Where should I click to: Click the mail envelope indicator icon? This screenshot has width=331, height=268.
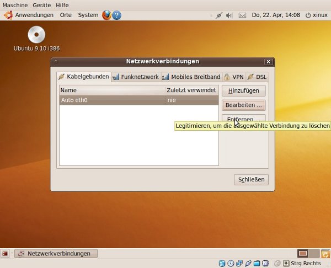[242, 15]
